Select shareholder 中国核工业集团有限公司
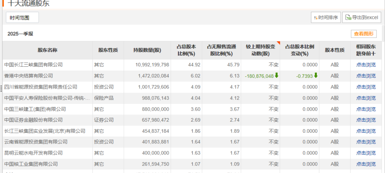 click(31, 164)
